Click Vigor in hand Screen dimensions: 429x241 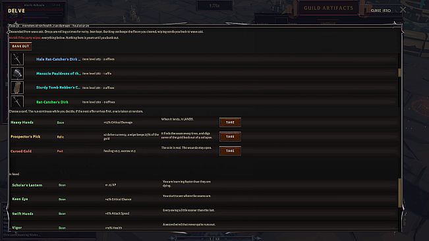click(x=16, y=228)
